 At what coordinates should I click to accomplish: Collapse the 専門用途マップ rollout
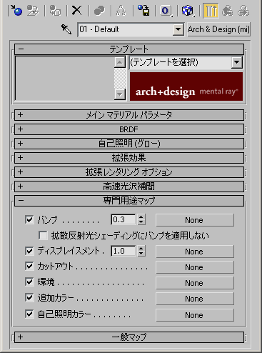(x=129, y=201)
